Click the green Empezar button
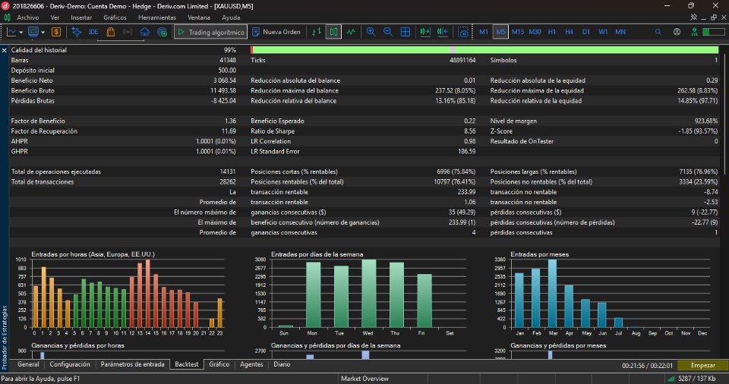This screenshot has width=729, height=384. [702, 365]
